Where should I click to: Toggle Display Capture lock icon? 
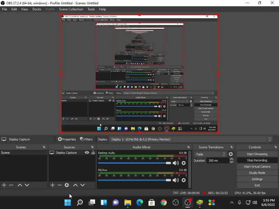[x=93, y=152]
